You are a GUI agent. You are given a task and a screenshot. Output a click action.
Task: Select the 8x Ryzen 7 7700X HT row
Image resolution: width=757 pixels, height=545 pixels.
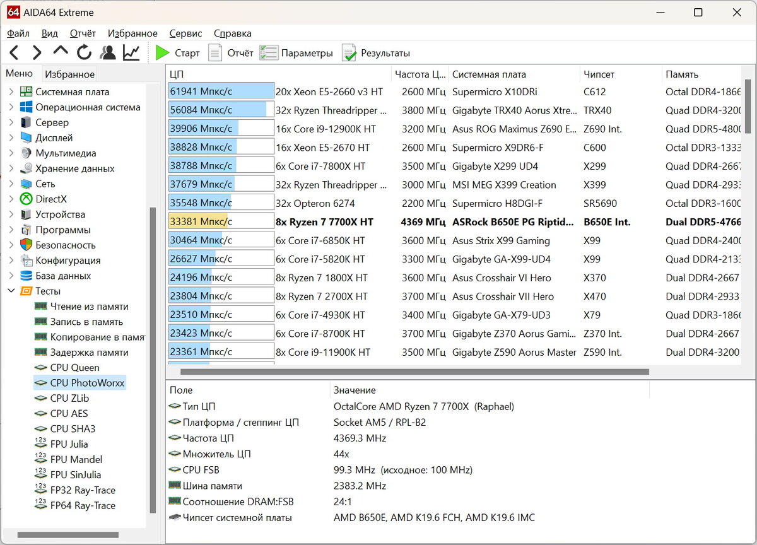(x=454, y=222)
